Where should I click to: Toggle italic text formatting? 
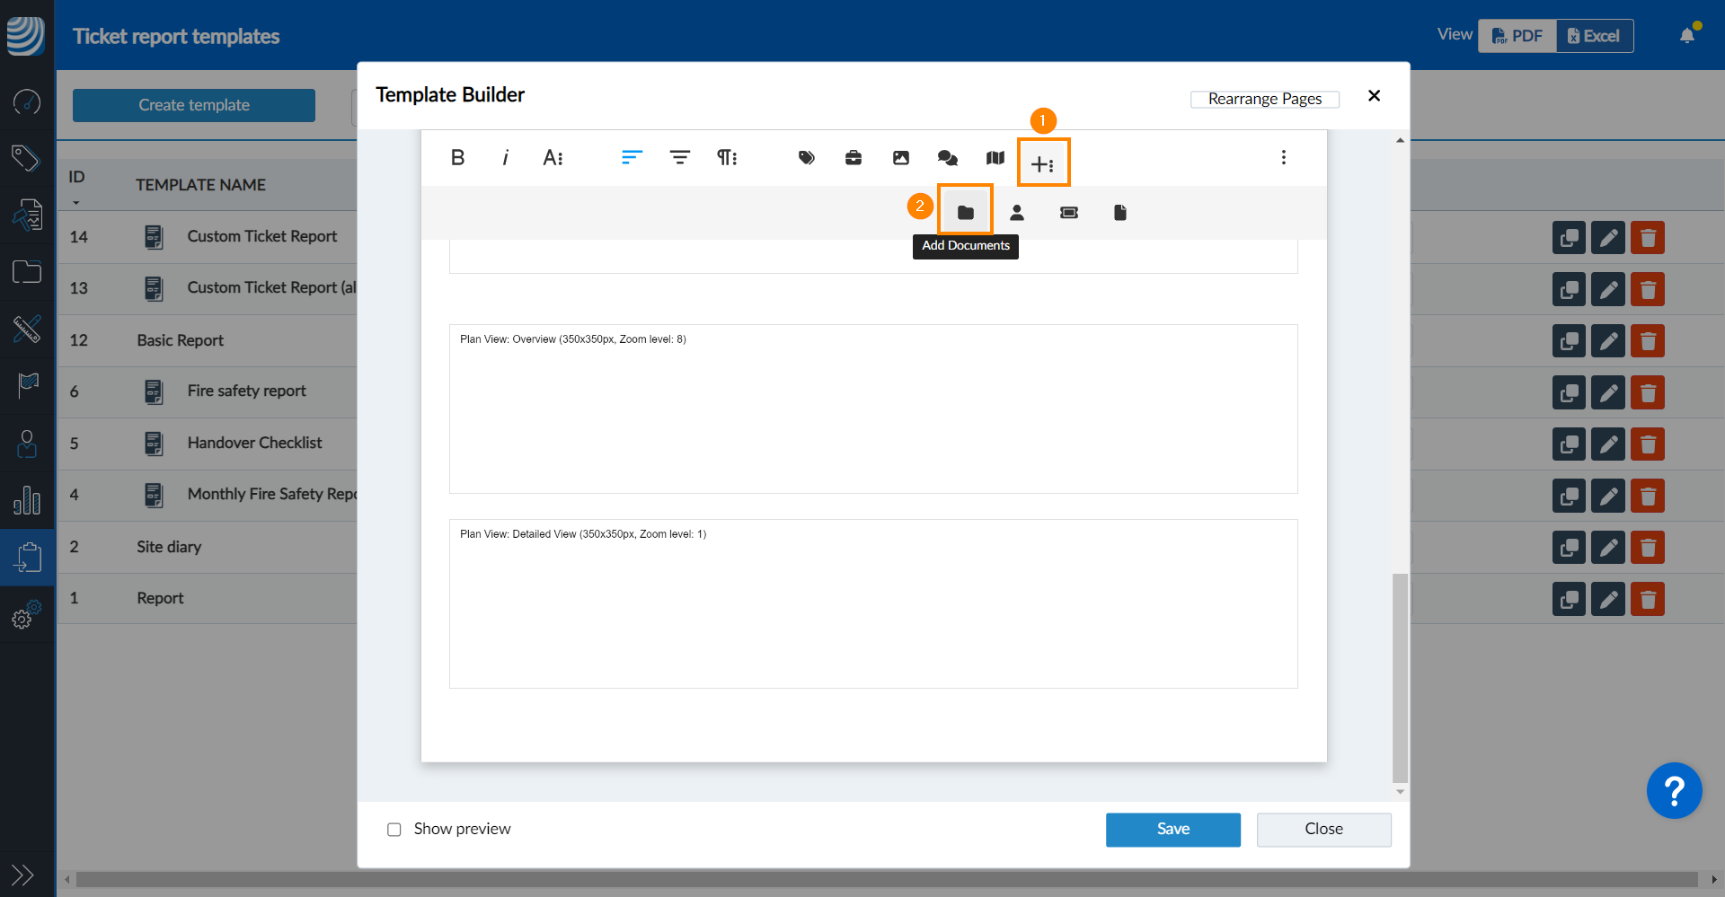coord(505,158)
